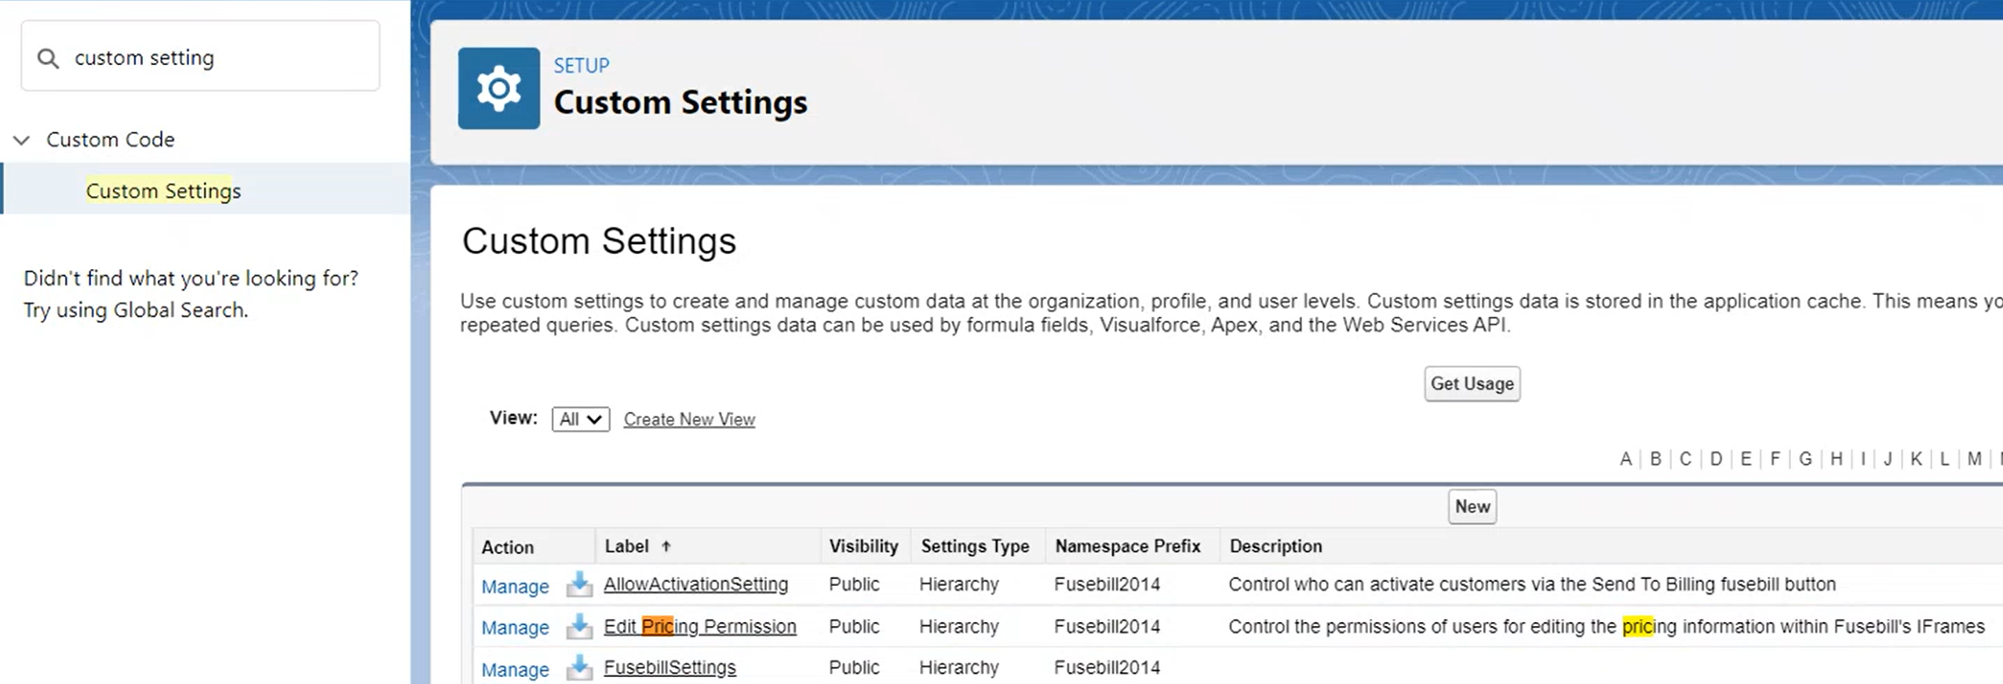Click the Action column header
Screen dimensions: 2003x684
coord(507,548)
